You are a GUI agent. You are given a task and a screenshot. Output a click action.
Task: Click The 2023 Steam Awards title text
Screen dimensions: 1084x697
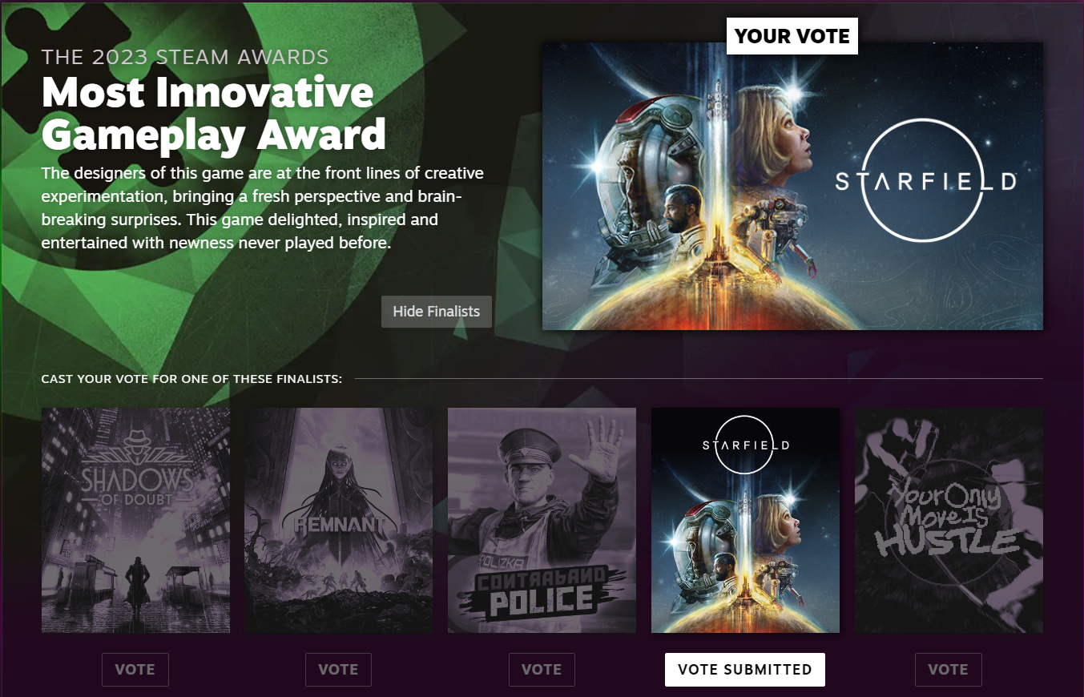click(185, 57)
